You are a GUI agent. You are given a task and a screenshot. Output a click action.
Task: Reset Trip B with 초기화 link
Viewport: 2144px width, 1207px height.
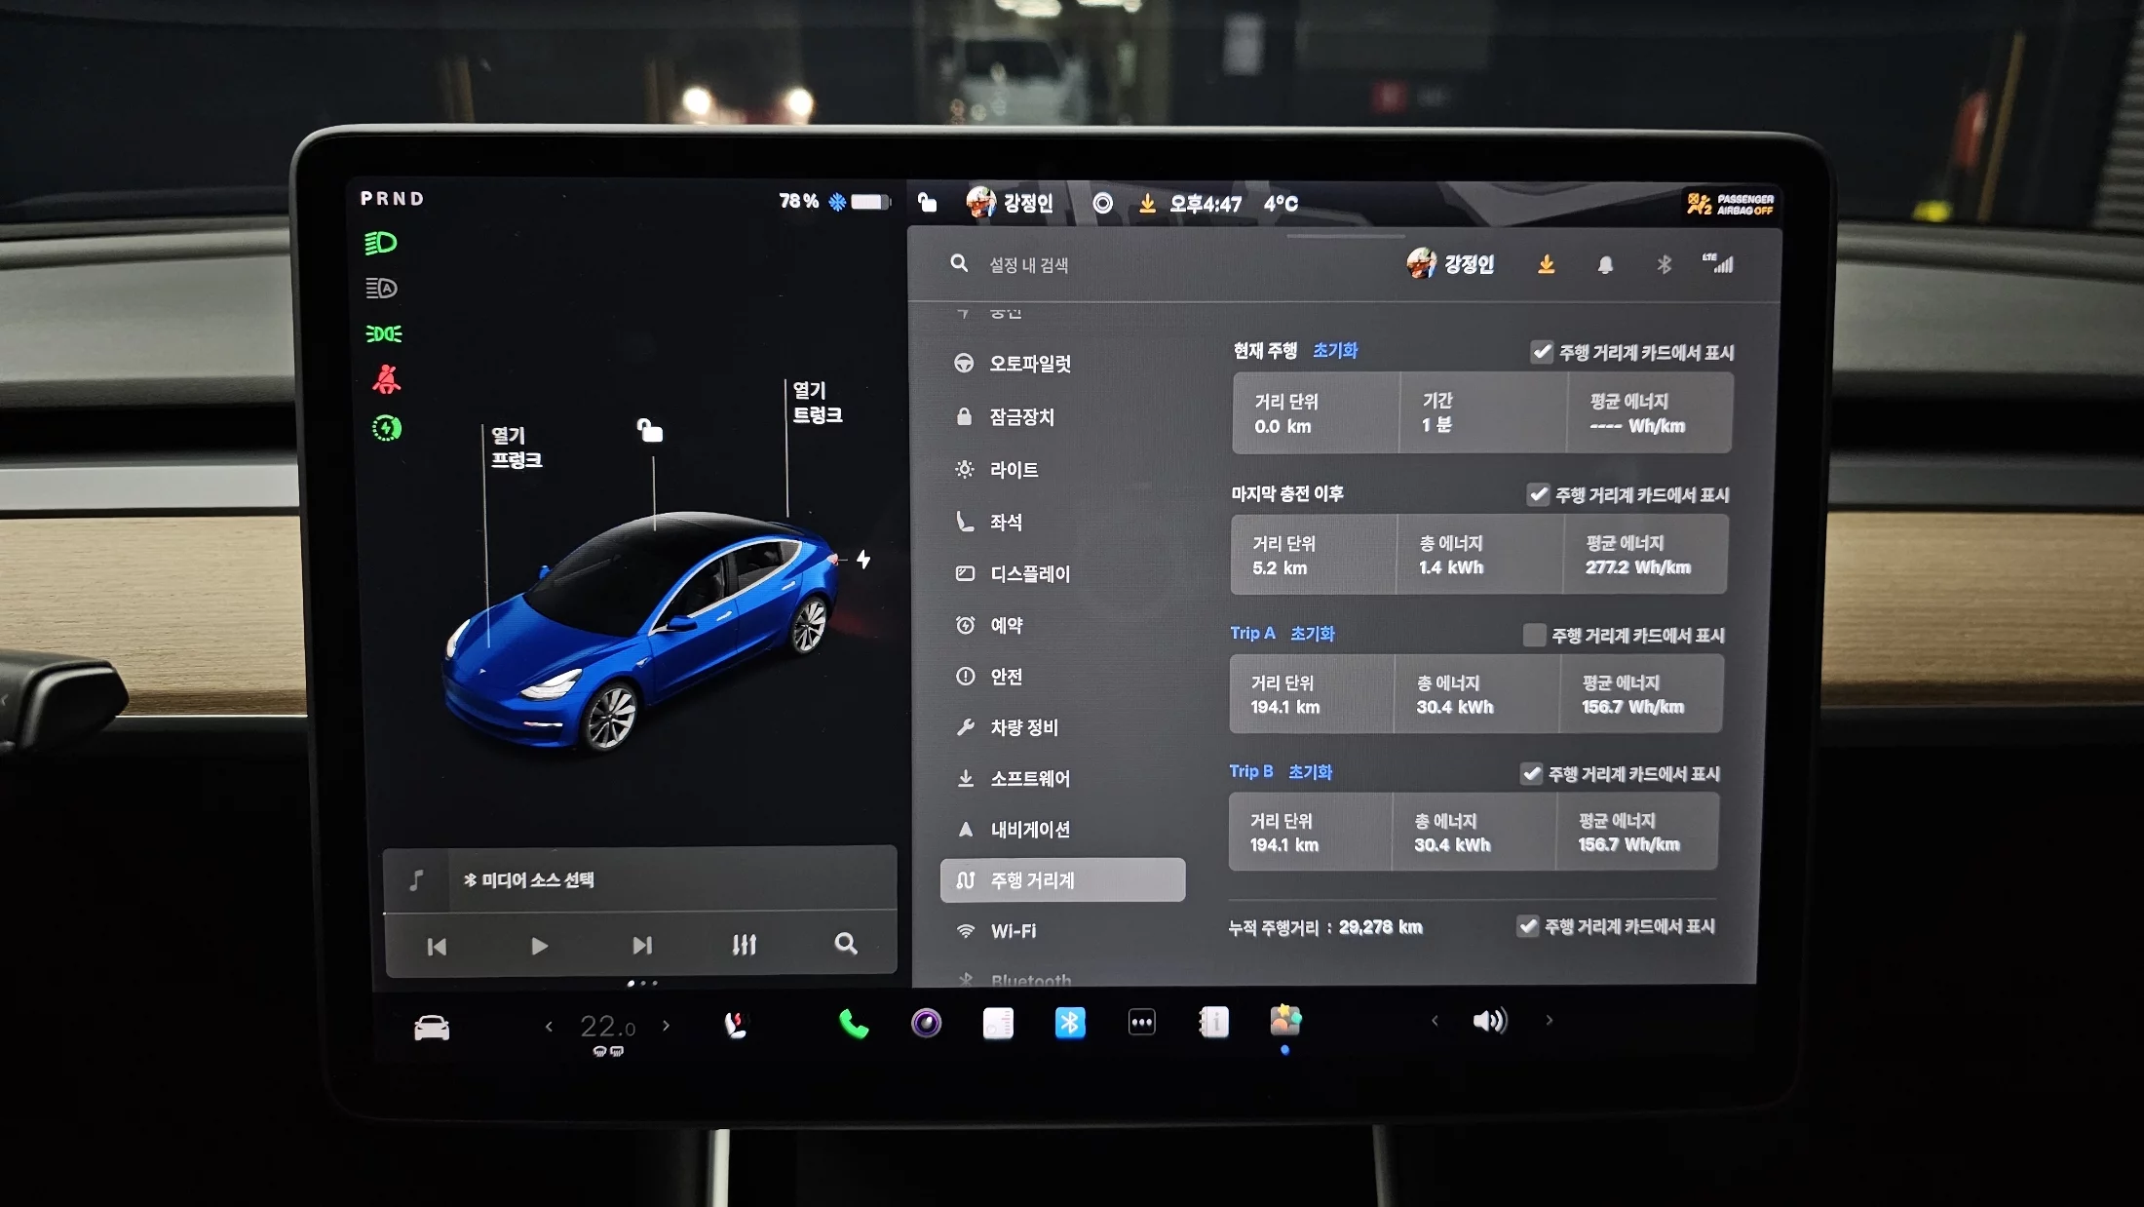pyautogui.click(x=1310, y=772)
